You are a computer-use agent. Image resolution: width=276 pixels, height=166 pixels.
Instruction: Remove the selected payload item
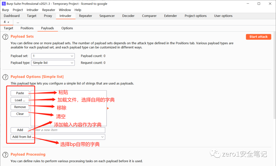click(x=20, y=107)
